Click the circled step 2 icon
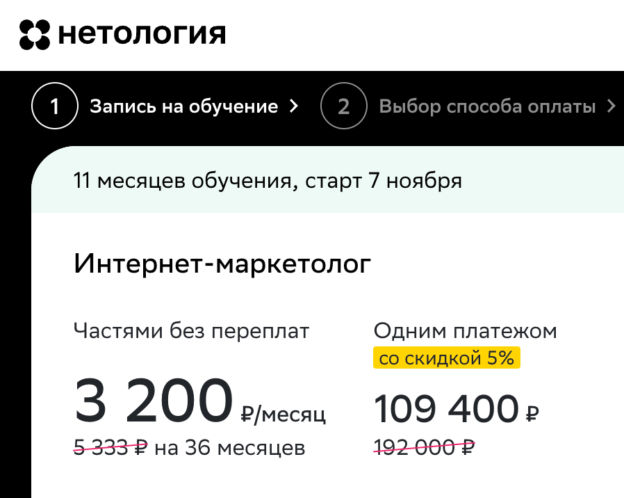624x498 pixels. [x=343, y=105]
